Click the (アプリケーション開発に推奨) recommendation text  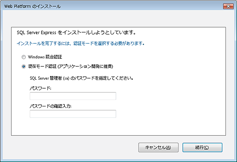tap(88, 66)
